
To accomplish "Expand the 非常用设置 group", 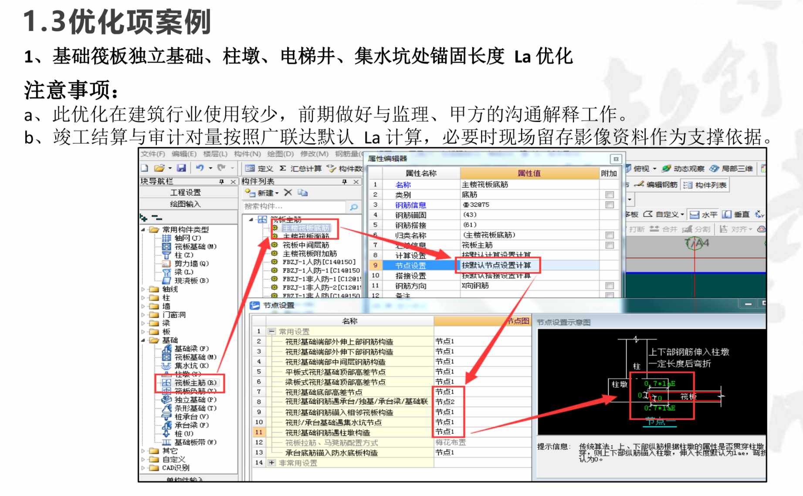I will (272, 463).
